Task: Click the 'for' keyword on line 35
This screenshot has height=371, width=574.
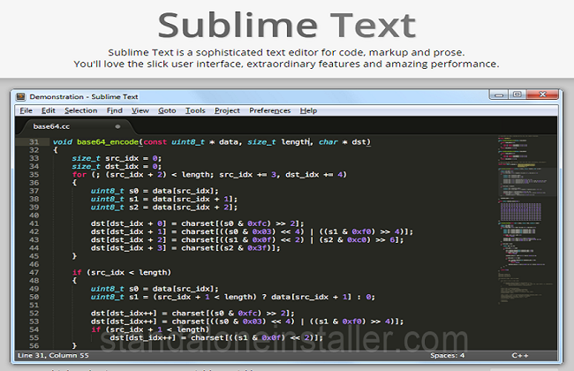Action: [79, 175]
